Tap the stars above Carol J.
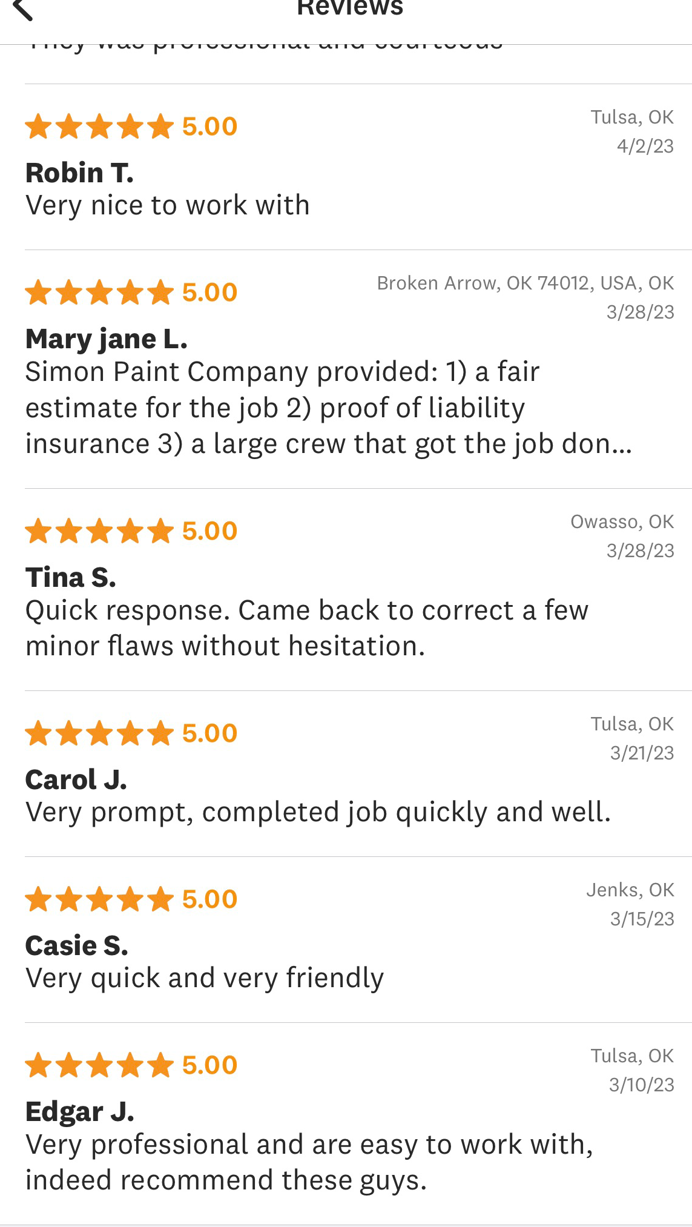Image resolution: width=692 pixels, height=1227 pixels. (100, 733)
